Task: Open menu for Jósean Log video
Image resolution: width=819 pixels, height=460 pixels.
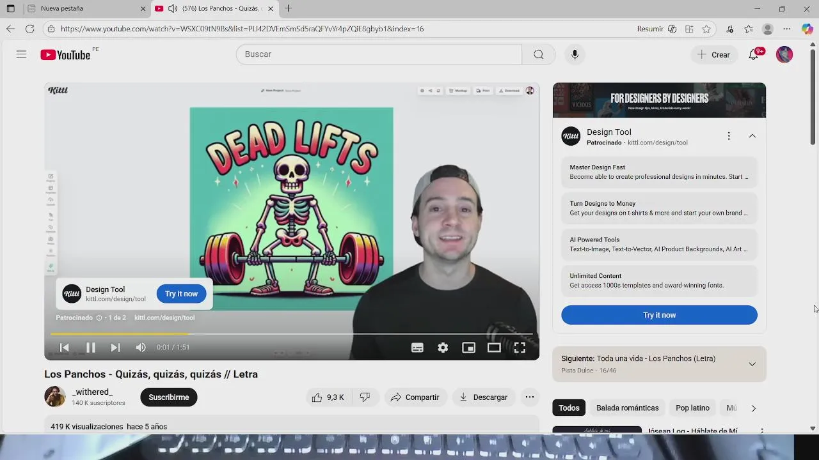Action: click(x=762, y=431)
